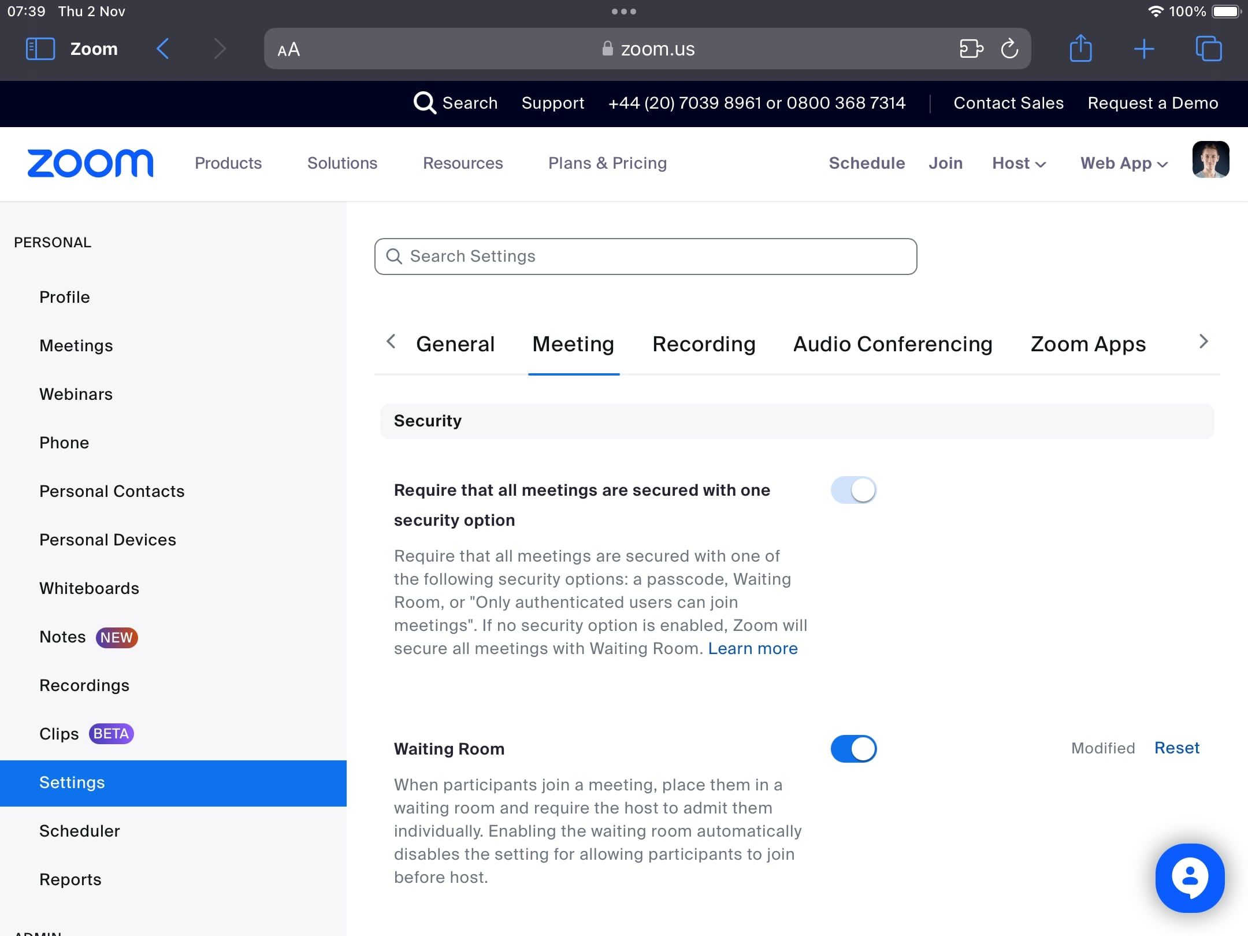The image size is (1248, 936).
Task: Open the Safari sidebar panel icon
Action: pyautogui.click(x=40, y=49)
